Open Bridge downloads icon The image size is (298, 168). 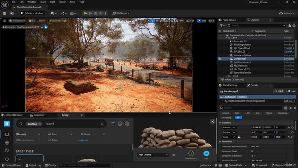[120, 124]
